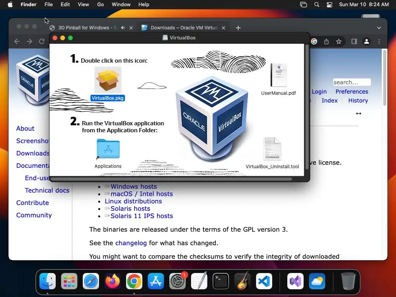Click the Chrome forward arrow button
396x297 pixels.
tap(29, 41)
